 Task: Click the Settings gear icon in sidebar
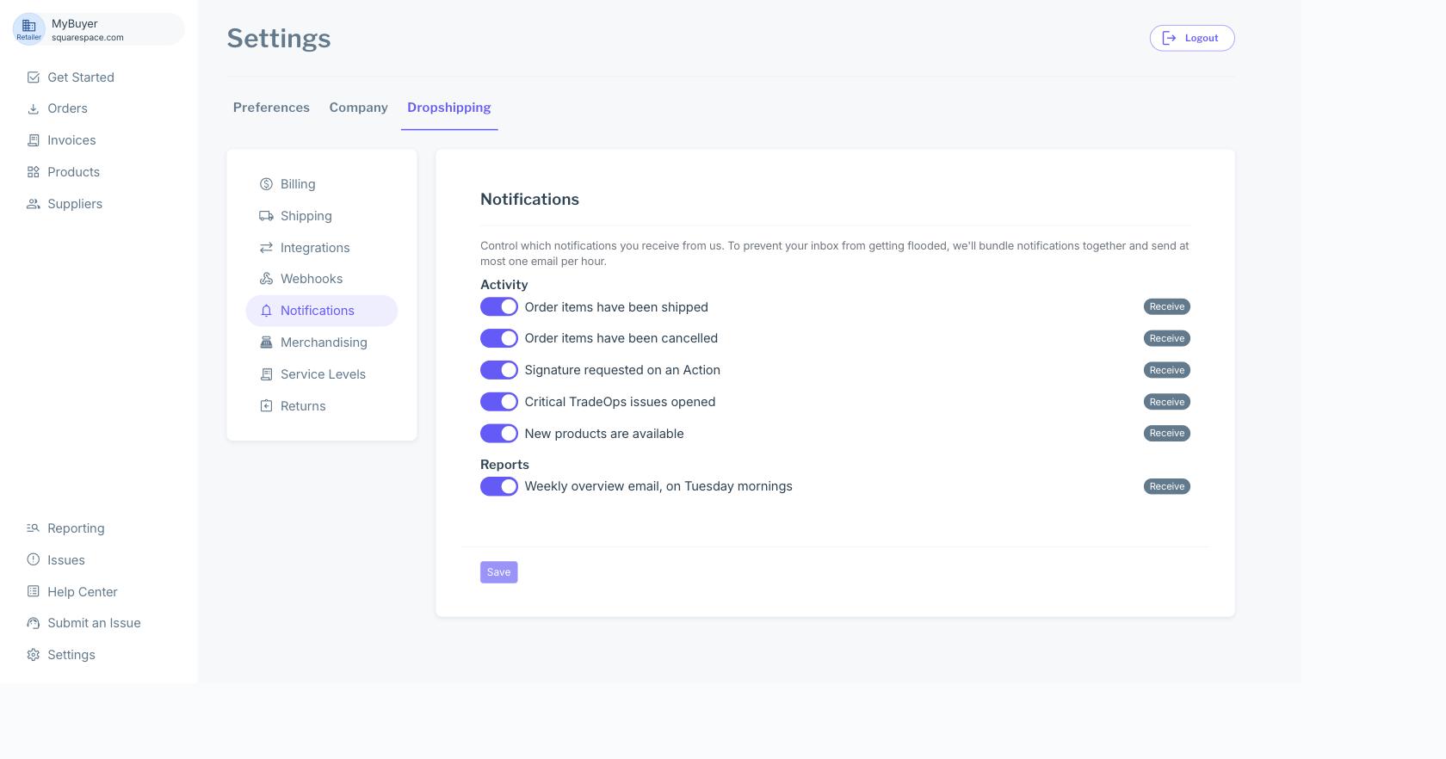[x=34, y=655]
